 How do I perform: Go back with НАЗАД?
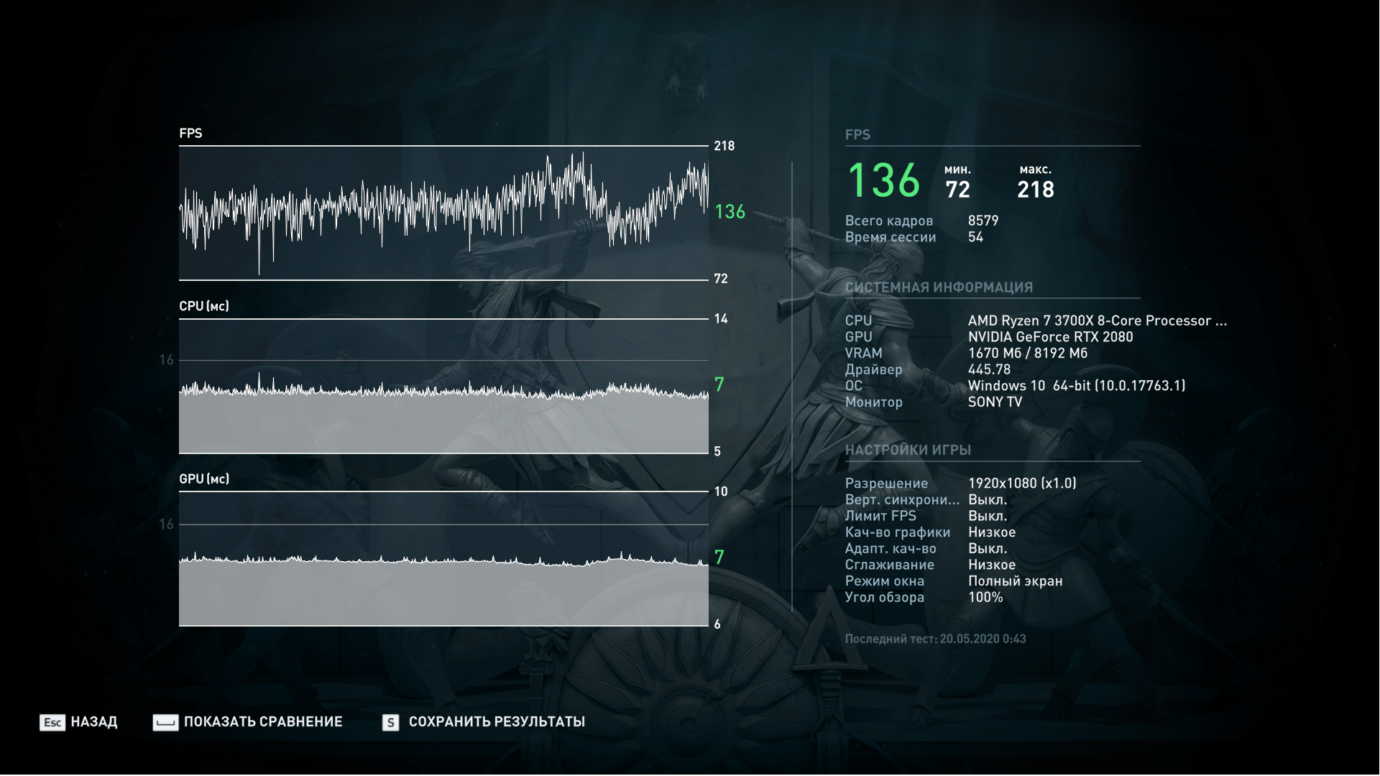coord(93,722)
